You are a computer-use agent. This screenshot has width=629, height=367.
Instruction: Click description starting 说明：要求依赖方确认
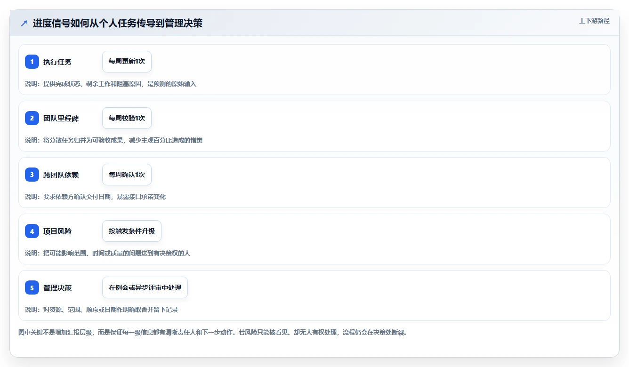tap(96, 197)
